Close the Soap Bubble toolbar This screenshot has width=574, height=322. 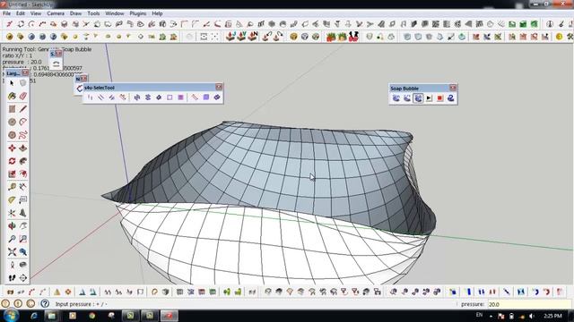coord(453,88)
